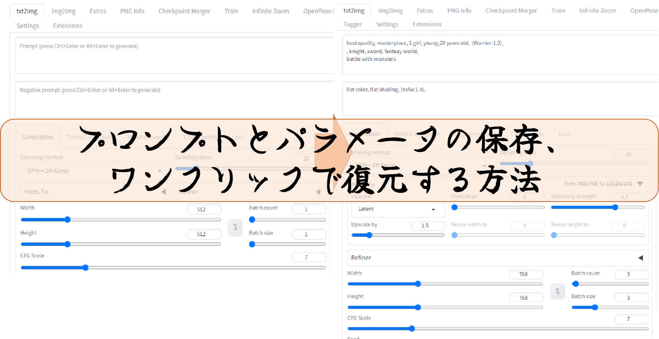
Task: Click Batch size value 1 field
Action: [309, 234]
